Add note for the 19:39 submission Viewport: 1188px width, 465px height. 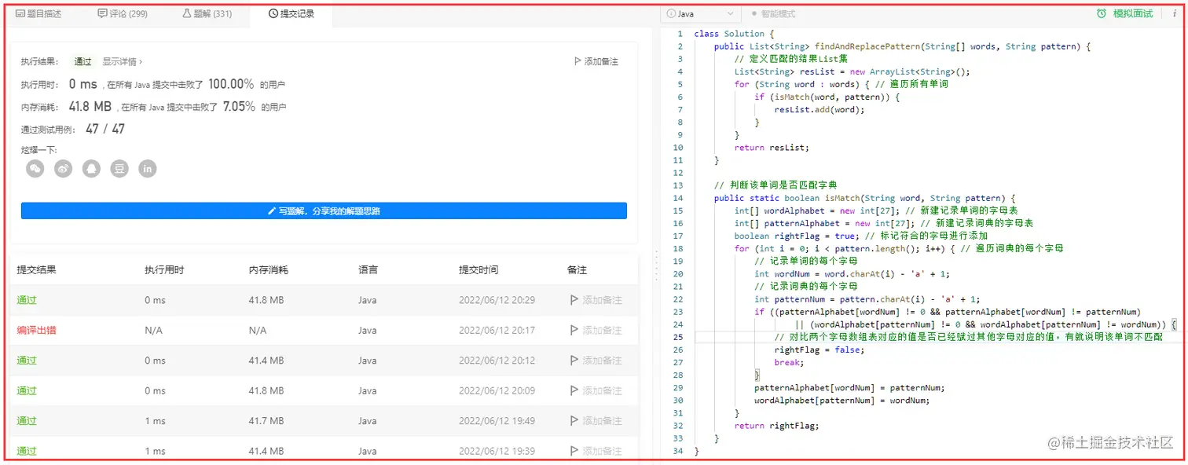596,451
